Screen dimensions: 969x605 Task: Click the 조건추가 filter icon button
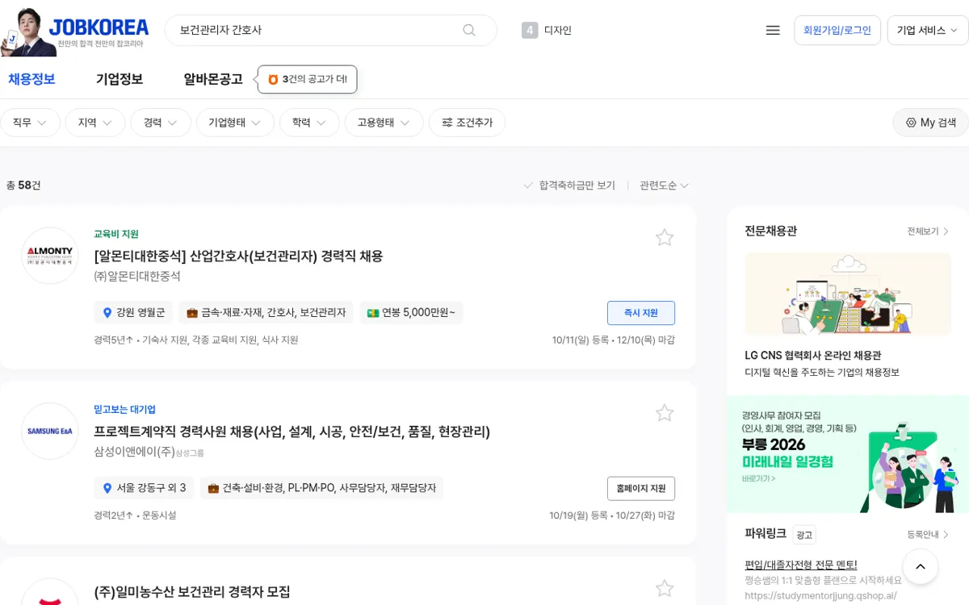467,123
